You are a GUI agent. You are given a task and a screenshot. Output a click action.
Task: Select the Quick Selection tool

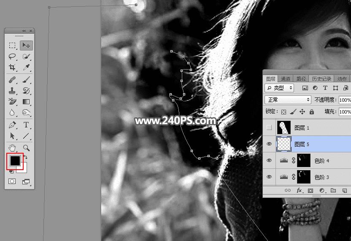(x=26, y=57)
